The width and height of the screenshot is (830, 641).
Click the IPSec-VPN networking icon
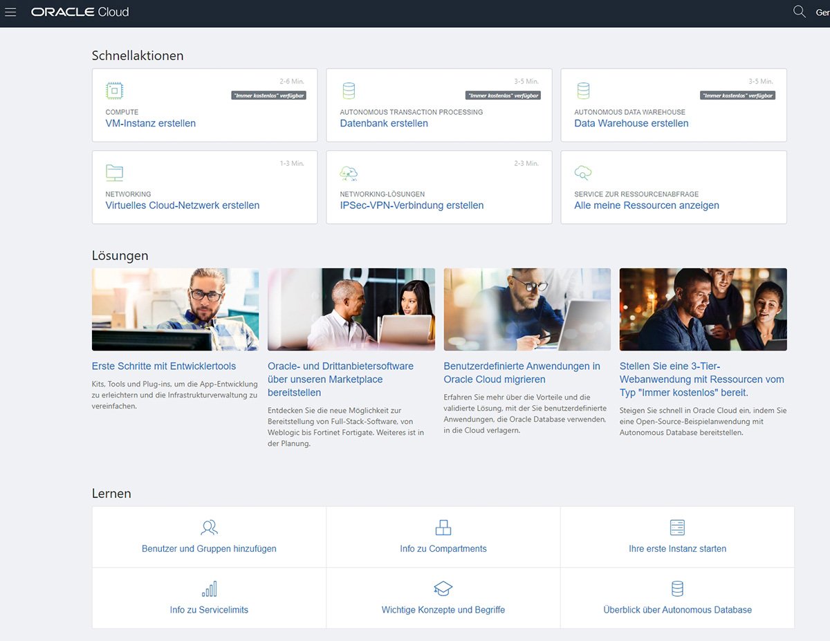pyautogui.click(x=348, y=172)
